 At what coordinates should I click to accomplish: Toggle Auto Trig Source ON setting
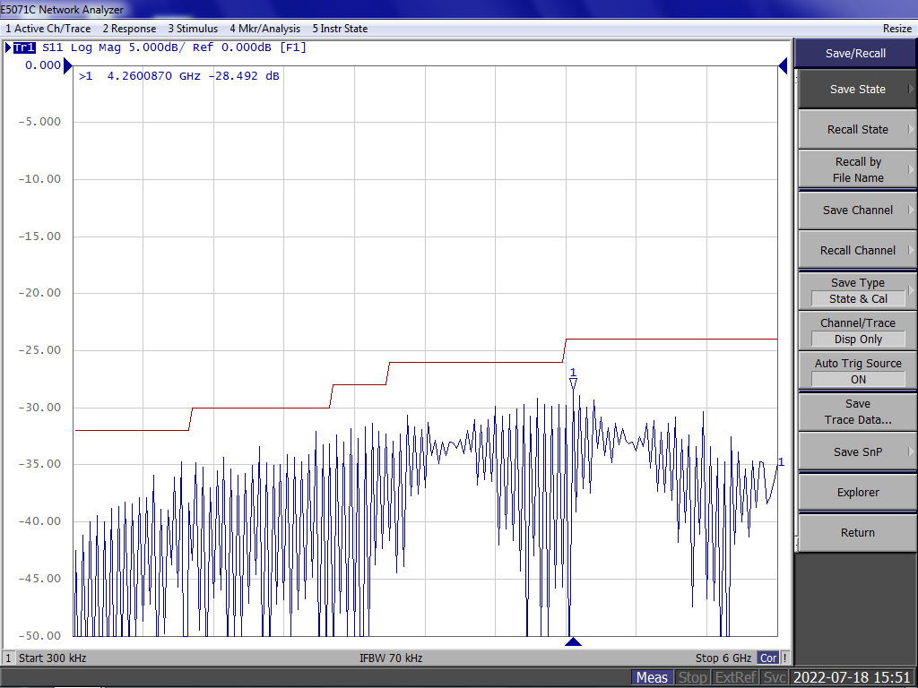pyautogui.click(x=858, y=371)
